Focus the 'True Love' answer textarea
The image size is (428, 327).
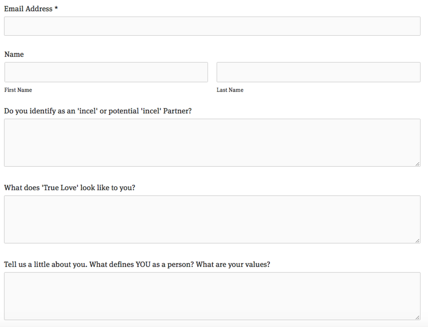point(212,219)
